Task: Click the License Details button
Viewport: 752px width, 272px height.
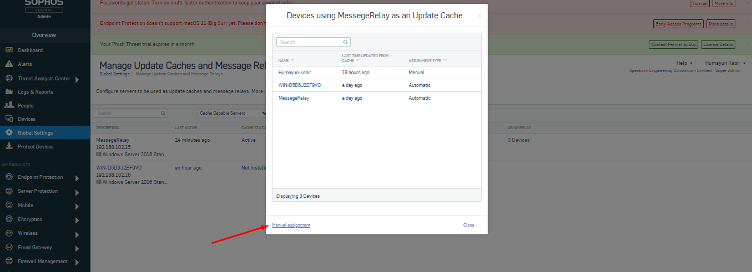Action: 718,44
